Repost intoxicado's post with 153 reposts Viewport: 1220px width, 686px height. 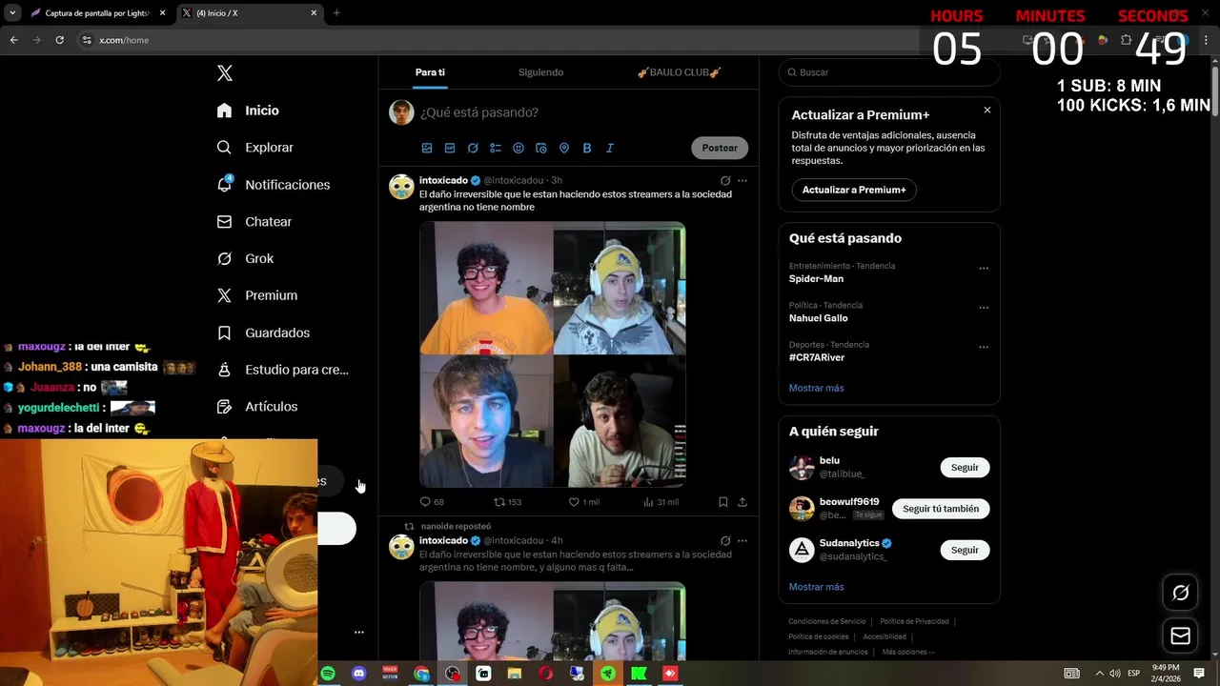click(x=507, y=502)
